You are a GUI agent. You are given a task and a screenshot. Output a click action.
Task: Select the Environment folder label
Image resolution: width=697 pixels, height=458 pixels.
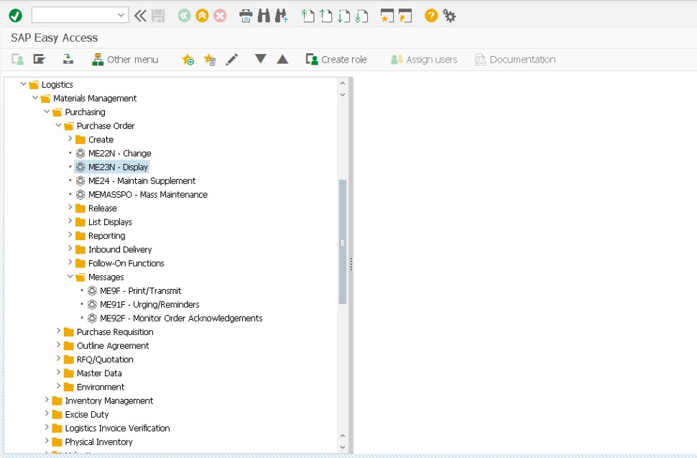click(x=101, y=387)
